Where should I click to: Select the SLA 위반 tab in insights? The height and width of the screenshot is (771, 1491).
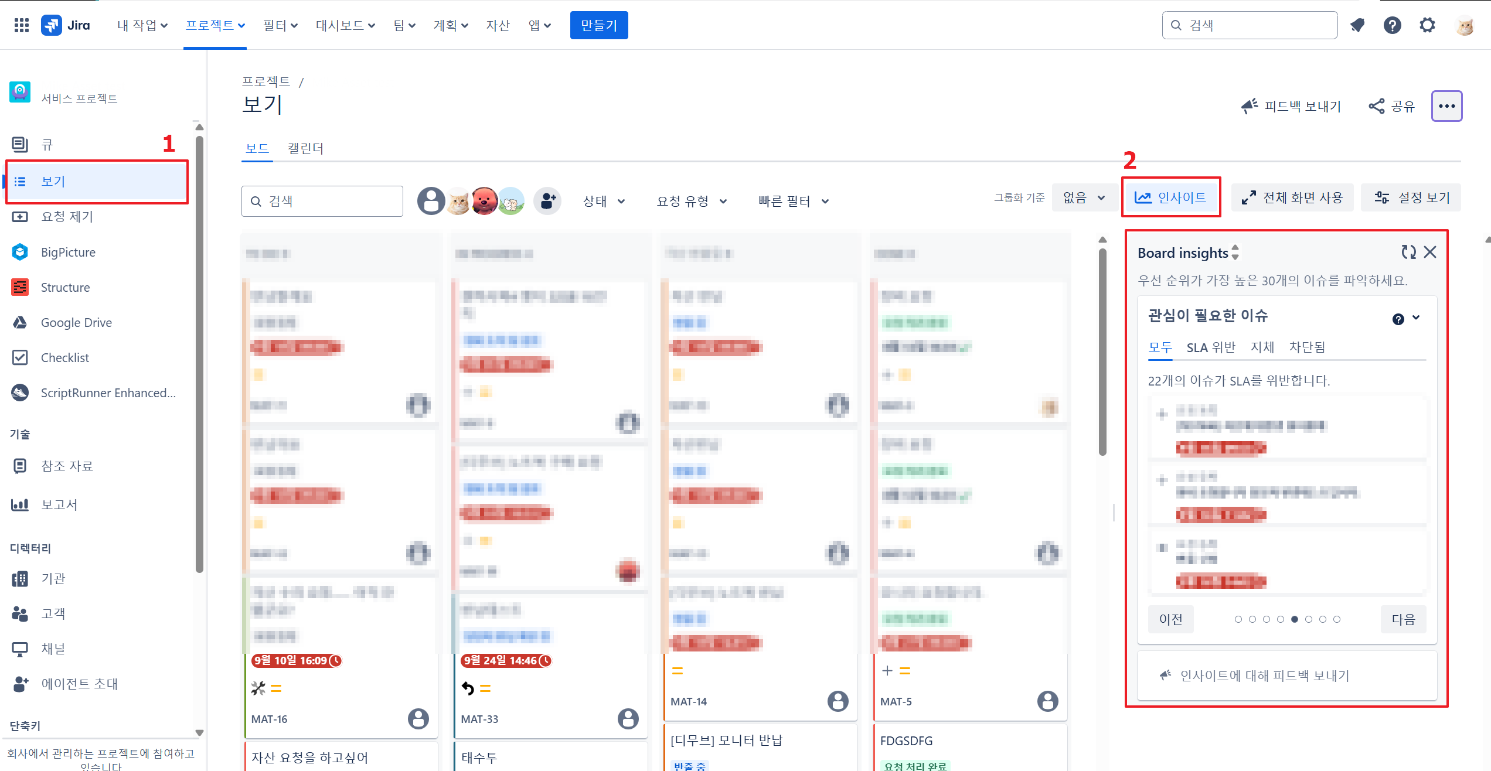1211,347
